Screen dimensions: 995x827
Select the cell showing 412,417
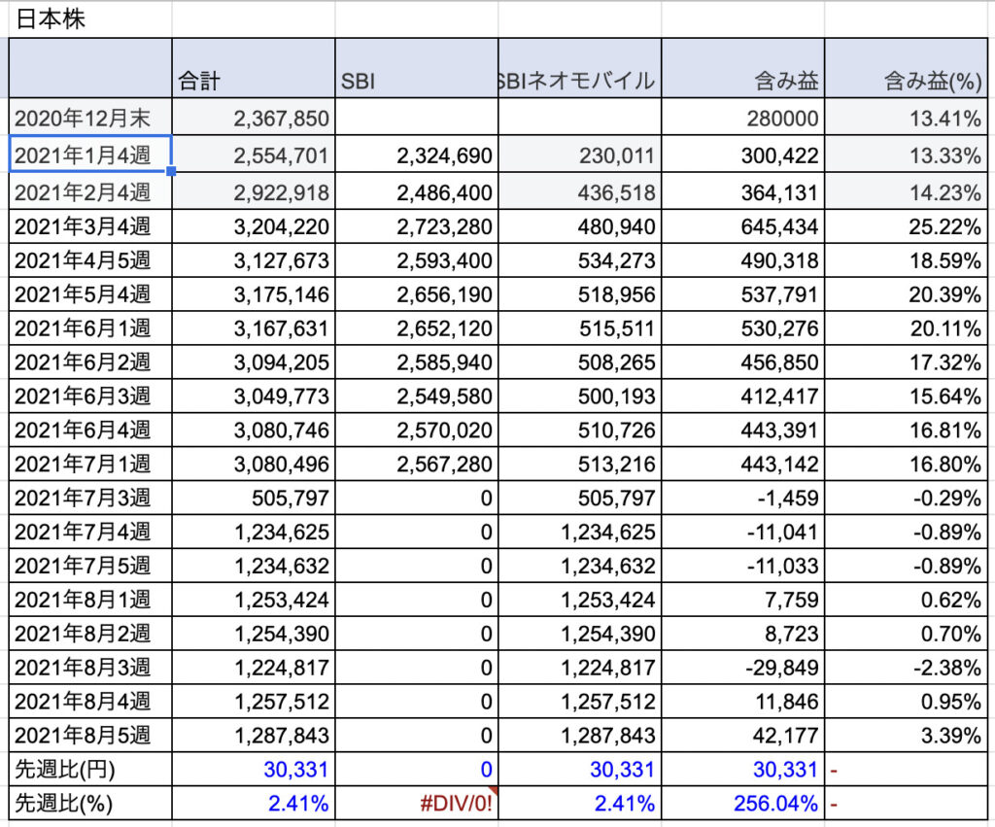point(742,396)
